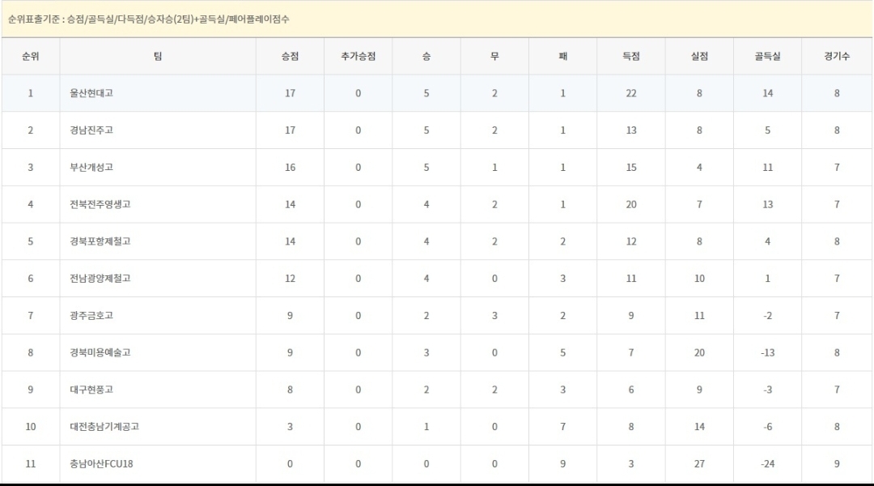This screenshot has height=486, width=874.
Task: Select team name 광주금호고
Action: [91, 316]
